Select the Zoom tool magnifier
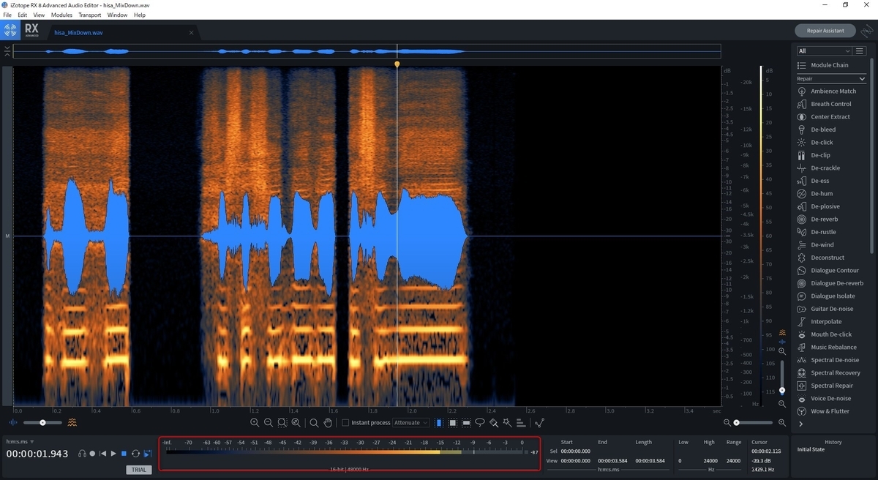This screenshot has width=878, height=480. point(314,422)
